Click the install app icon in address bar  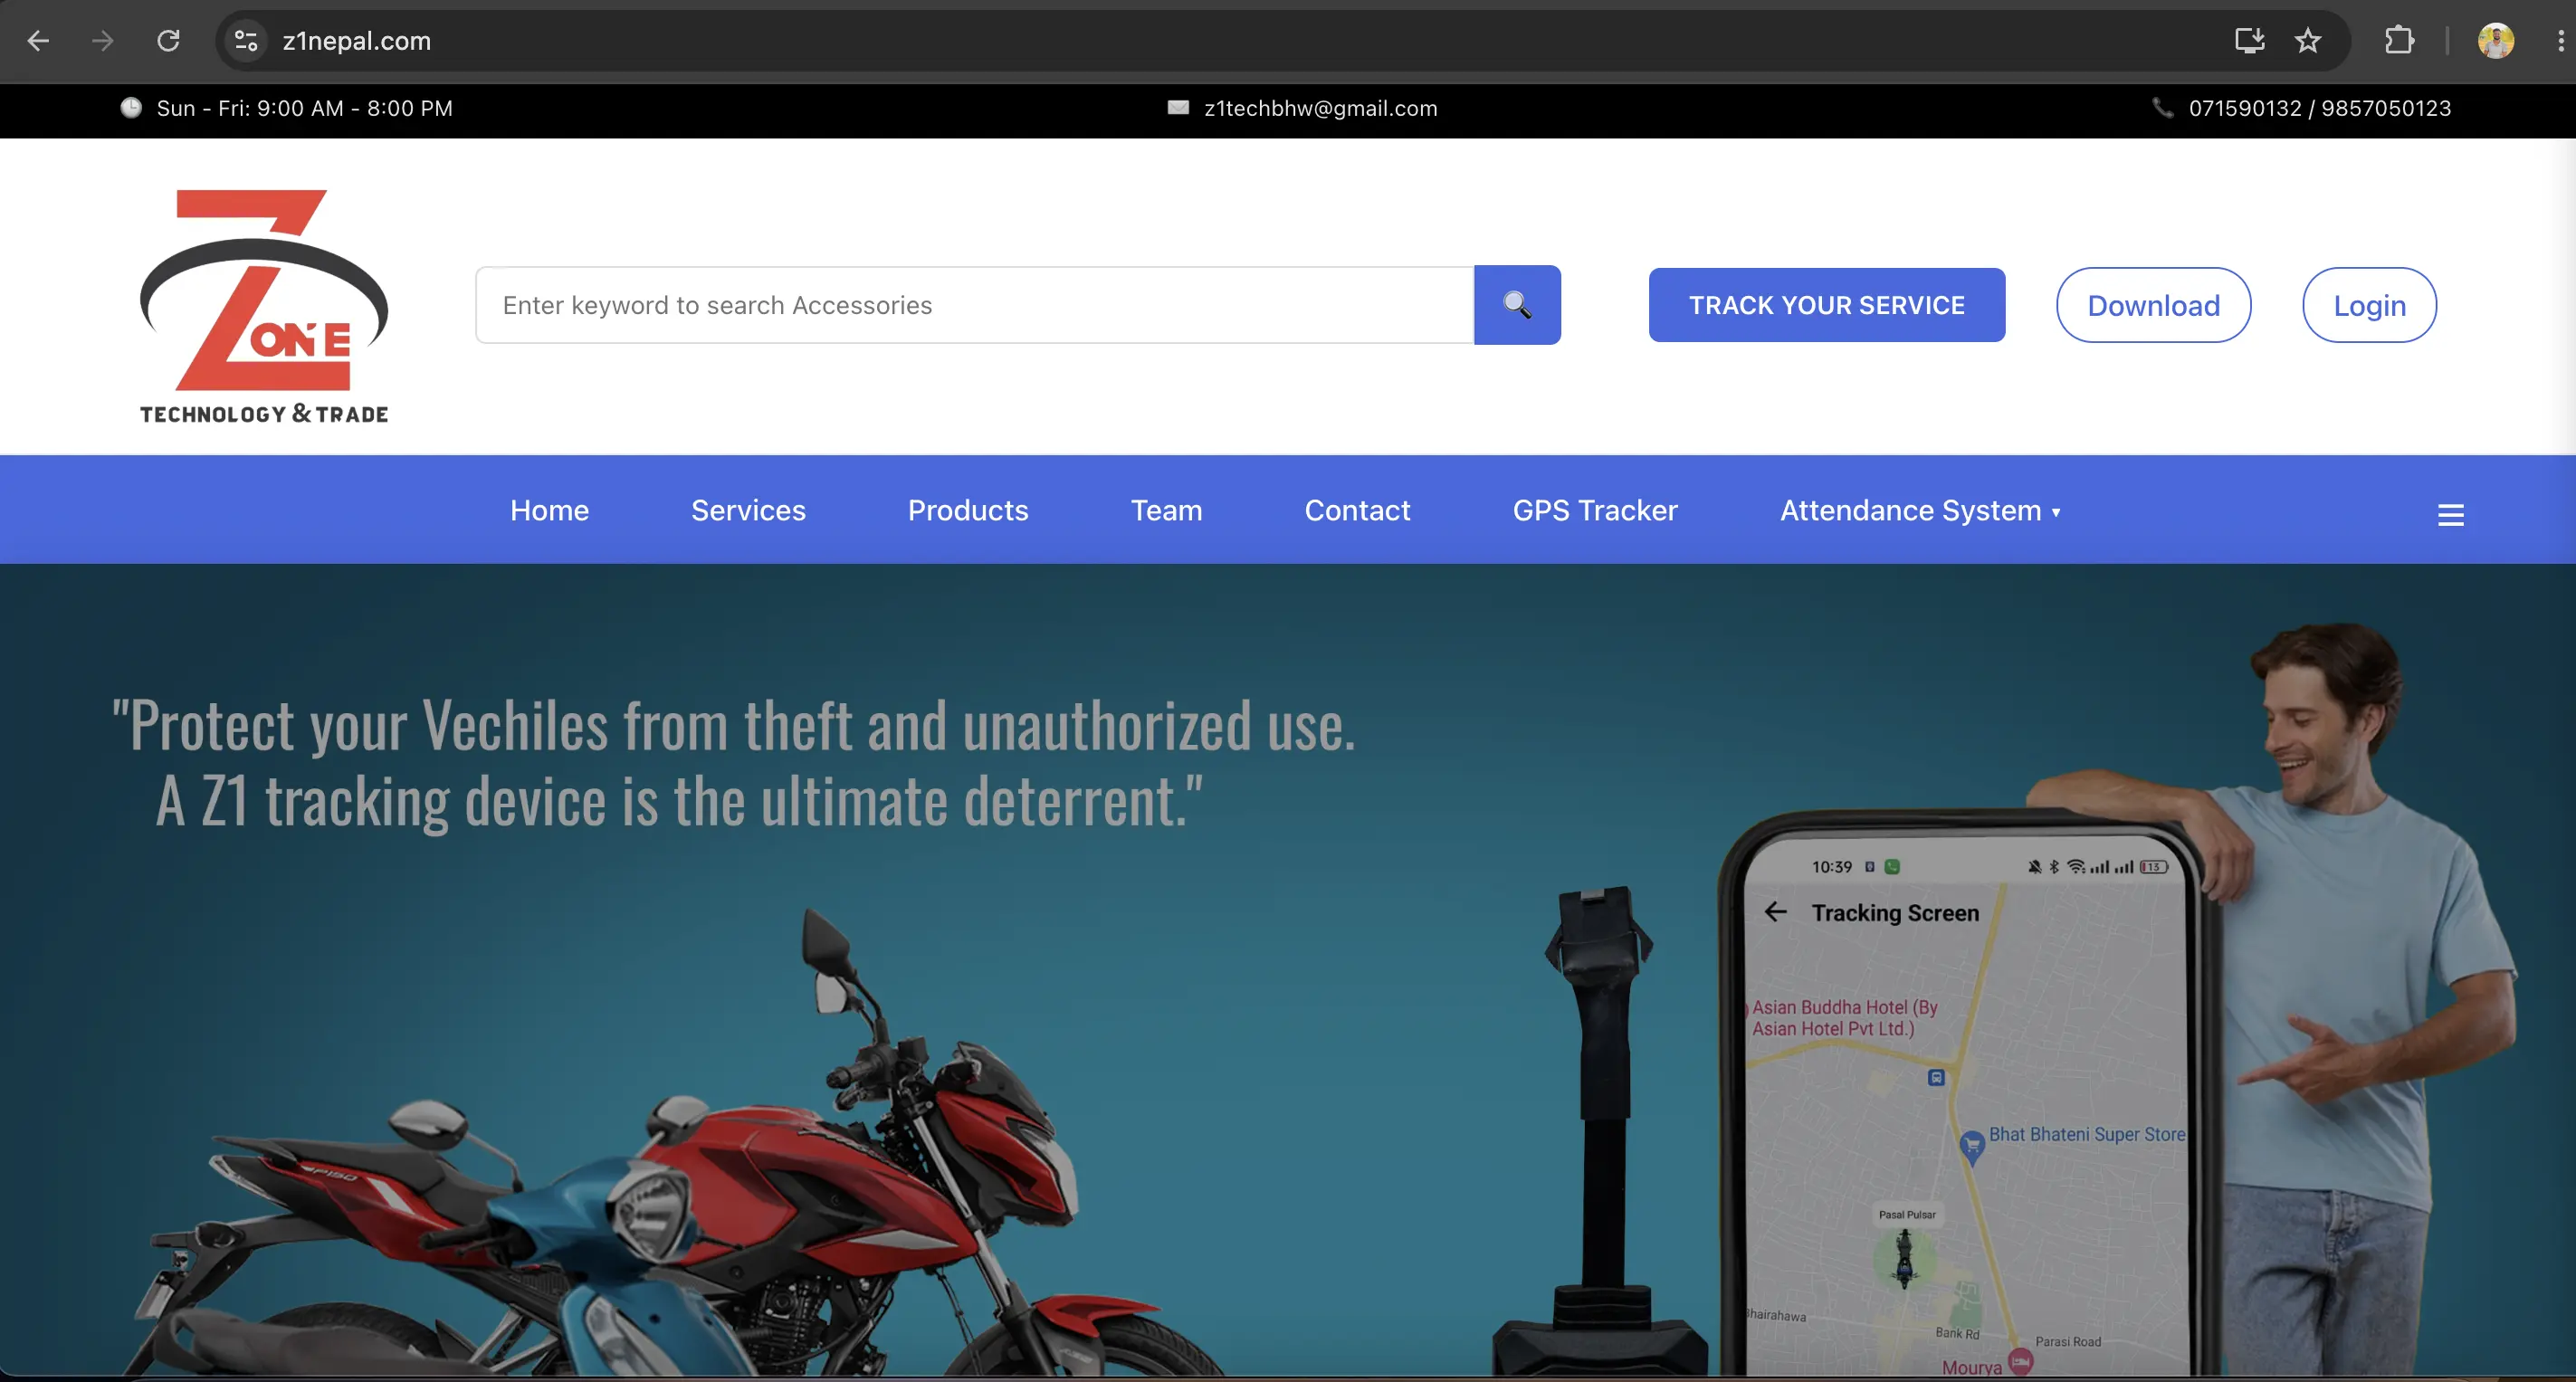(x=2250, y=41)
